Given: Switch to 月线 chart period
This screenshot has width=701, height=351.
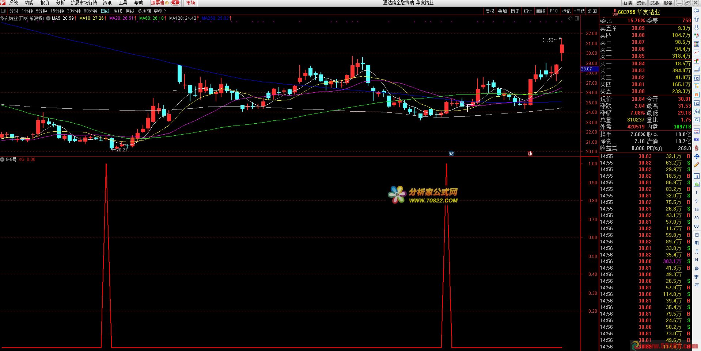Looking at the screenshot, I should (130, 11).
